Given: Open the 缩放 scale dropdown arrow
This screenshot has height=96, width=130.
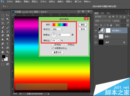Looking at the screenshot, I should [58, 41].
